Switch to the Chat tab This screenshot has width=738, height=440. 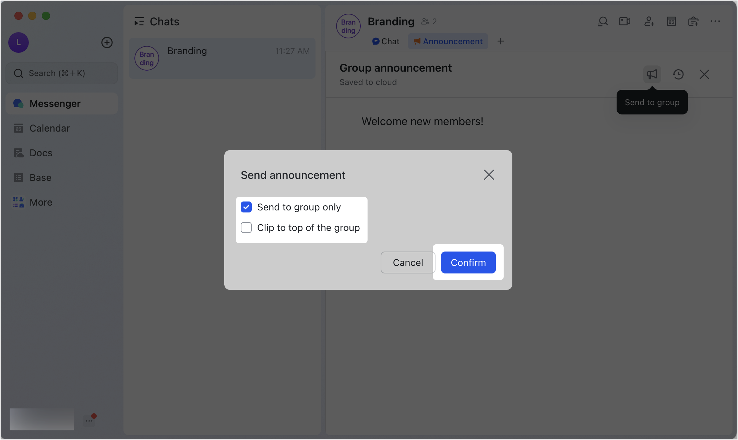pyautogui.click(x=385, y=41)
